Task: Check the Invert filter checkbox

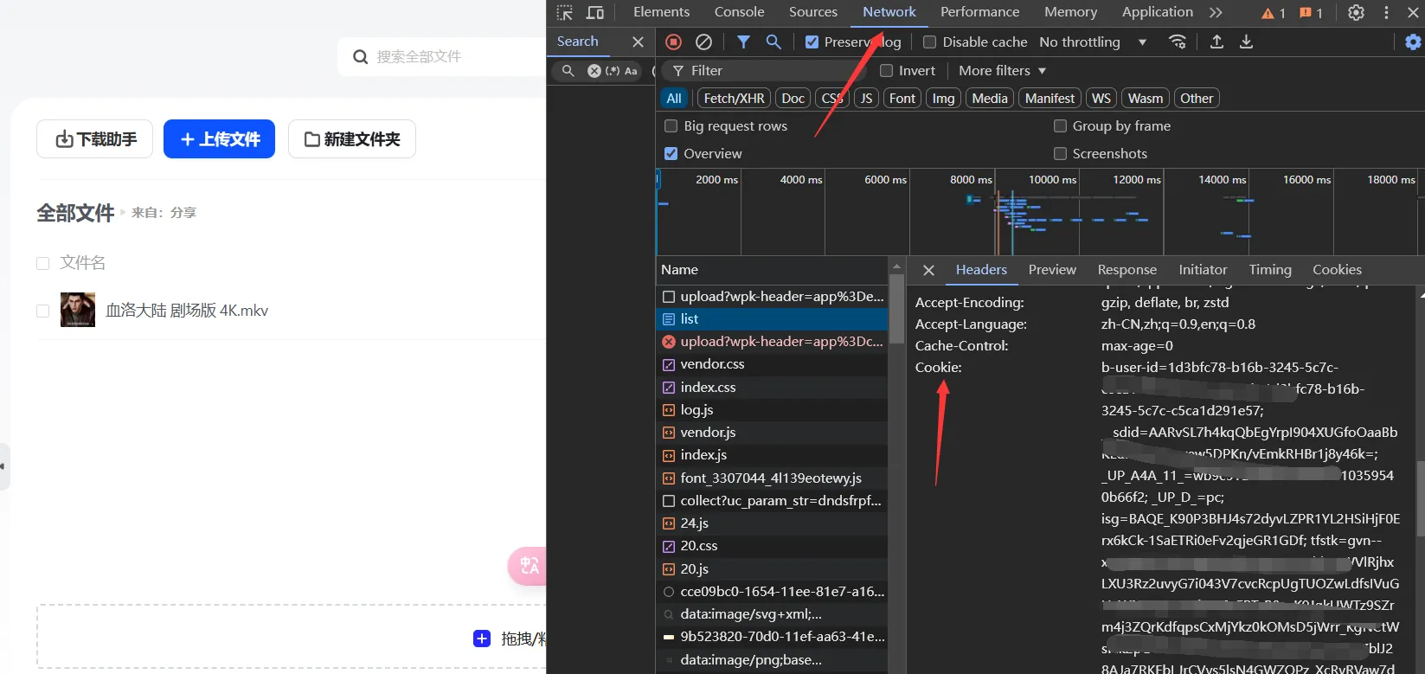Action: click(x=886, y=70)
